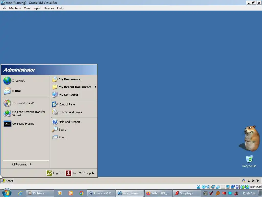Open Files and Settings Transfer Wizard
The height and width of the screenshot is (197, 262).
click(x=24, y=113)
